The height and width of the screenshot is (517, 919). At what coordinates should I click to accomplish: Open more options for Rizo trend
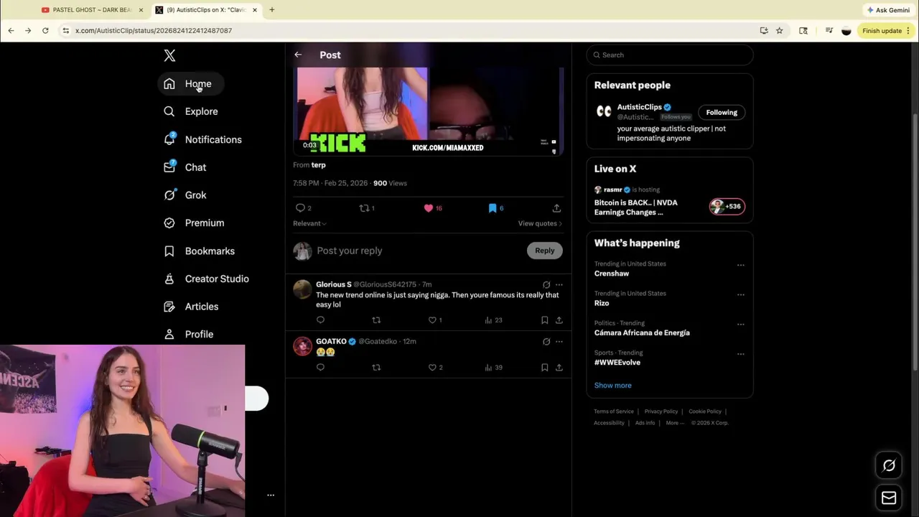740,294
